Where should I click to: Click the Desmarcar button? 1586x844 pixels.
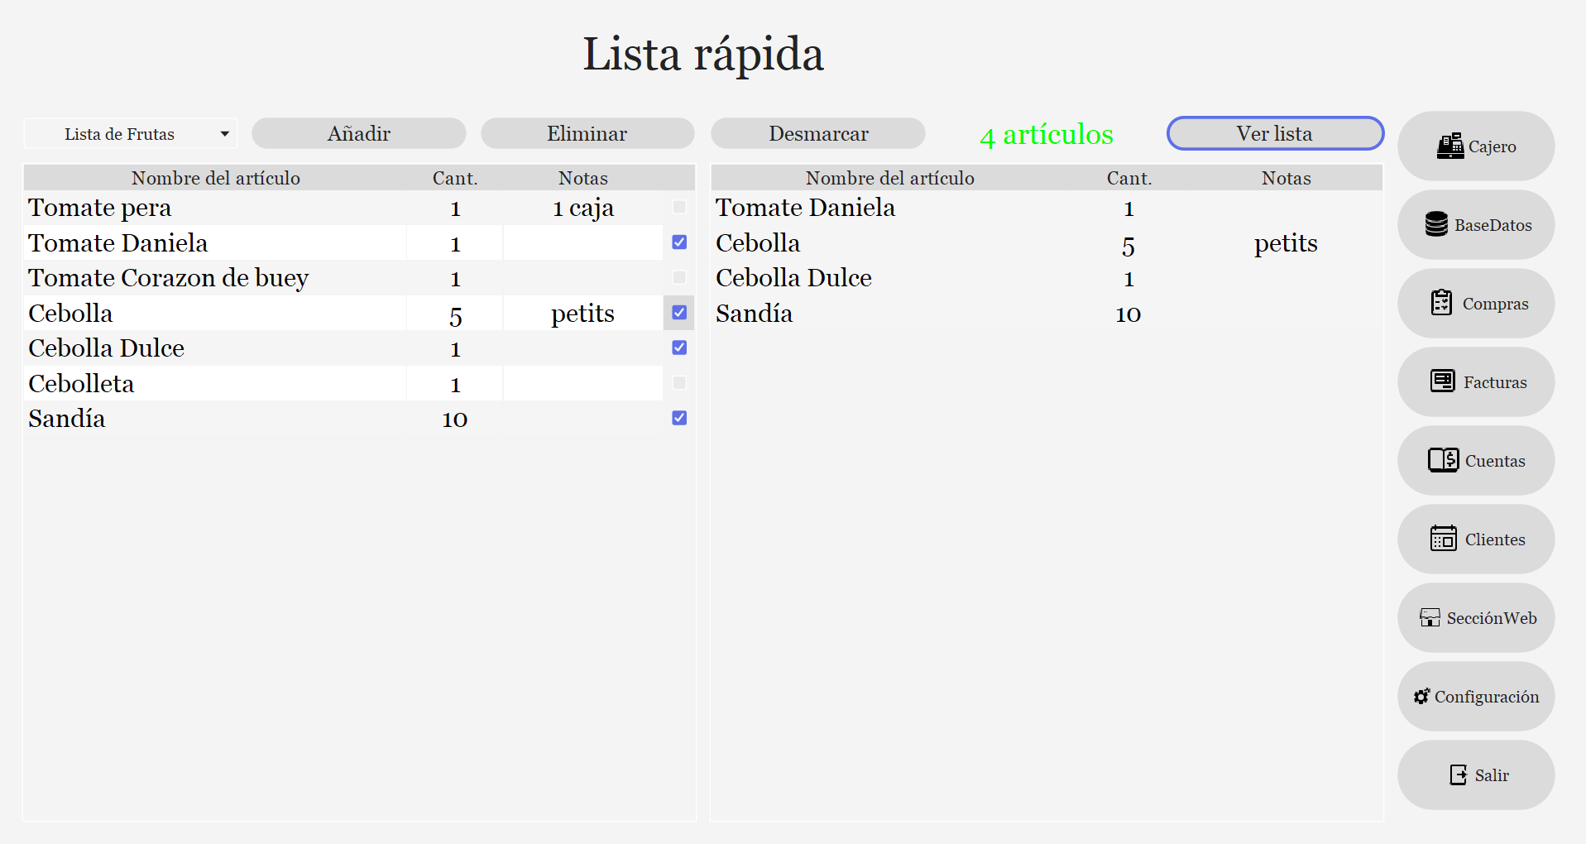pos(817,134)
